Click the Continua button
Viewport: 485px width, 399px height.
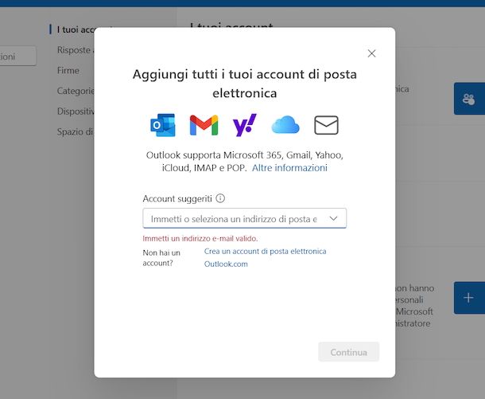point(348,352)
